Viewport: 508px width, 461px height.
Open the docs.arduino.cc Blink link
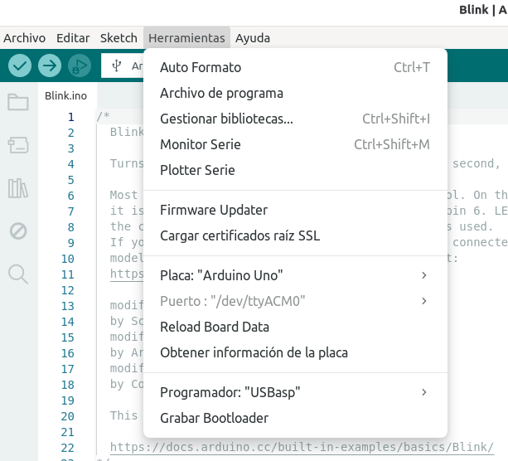(302, 447)
